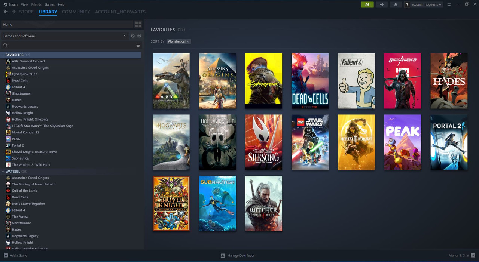479x262 pixels.
Task: Click the library search field
Action: tap(67, 45)
